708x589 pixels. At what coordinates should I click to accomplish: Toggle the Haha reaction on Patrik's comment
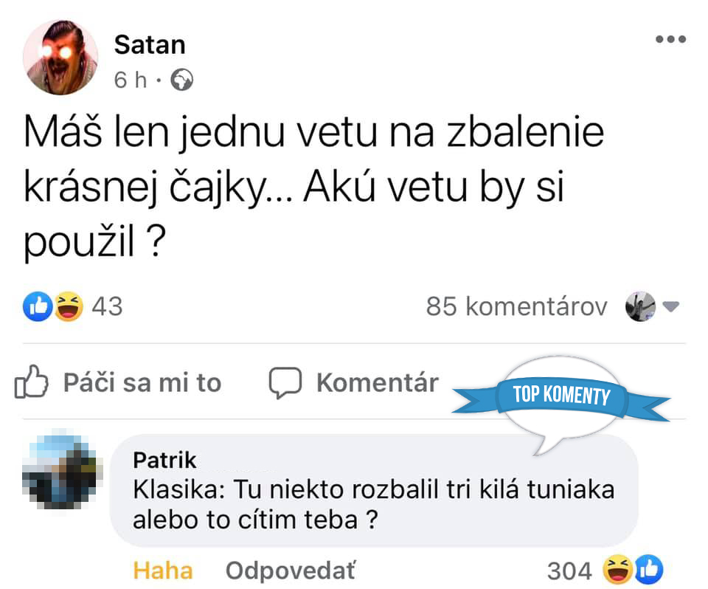163,570
